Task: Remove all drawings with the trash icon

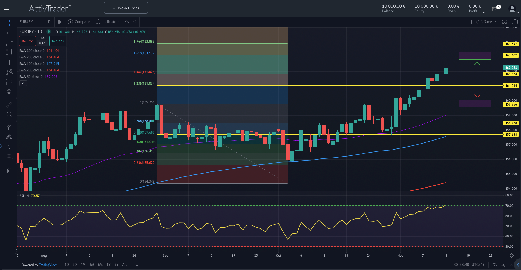Action: [x=9, y=170]
